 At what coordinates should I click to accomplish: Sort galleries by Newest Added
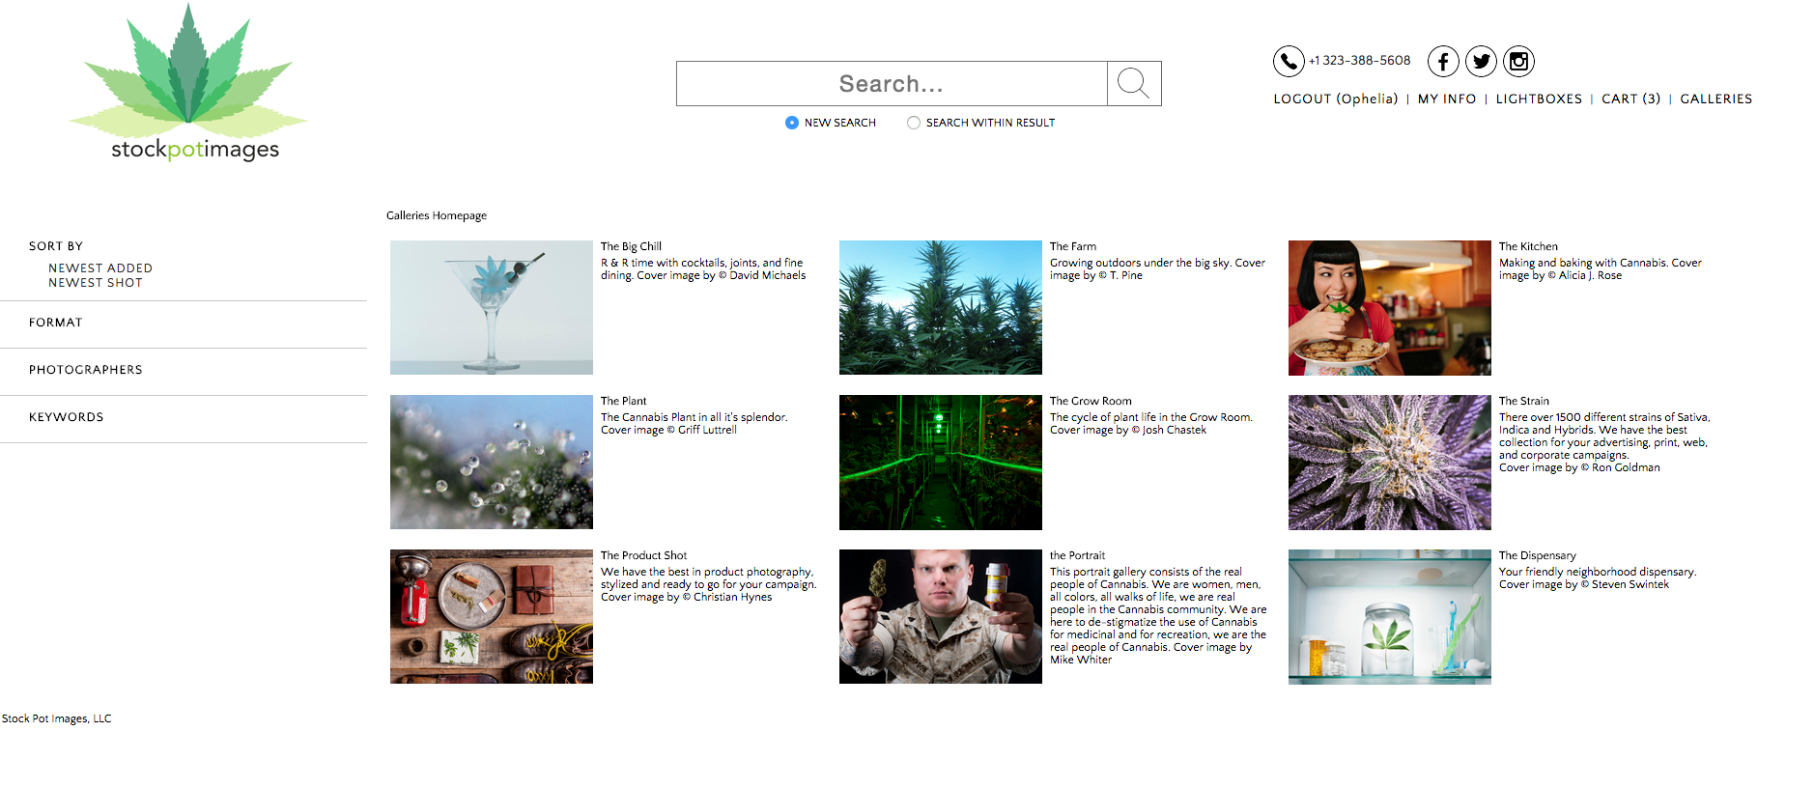click(100, 268)
